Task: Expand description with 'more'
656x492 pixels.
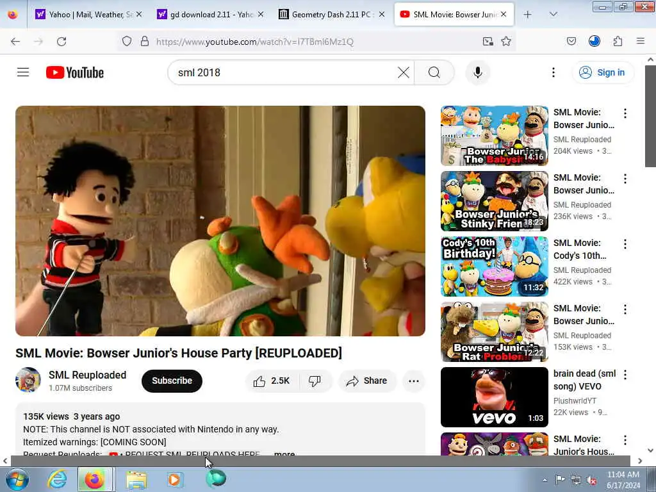Action: [x=284, y=453]
